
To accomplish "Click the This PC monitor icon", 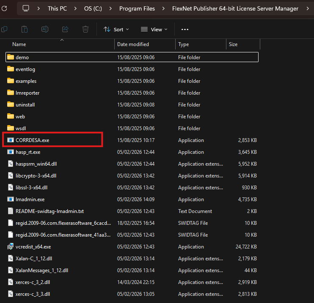I will point(26,8).
